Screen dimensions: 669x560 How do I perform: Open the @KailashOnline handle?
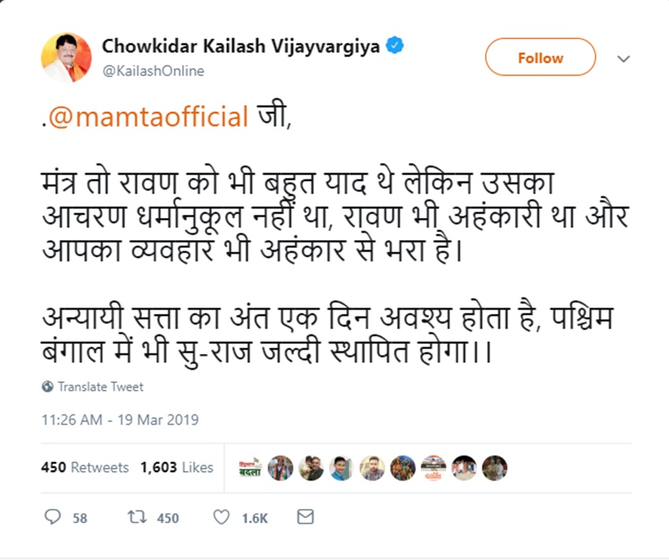coord(153,71)
